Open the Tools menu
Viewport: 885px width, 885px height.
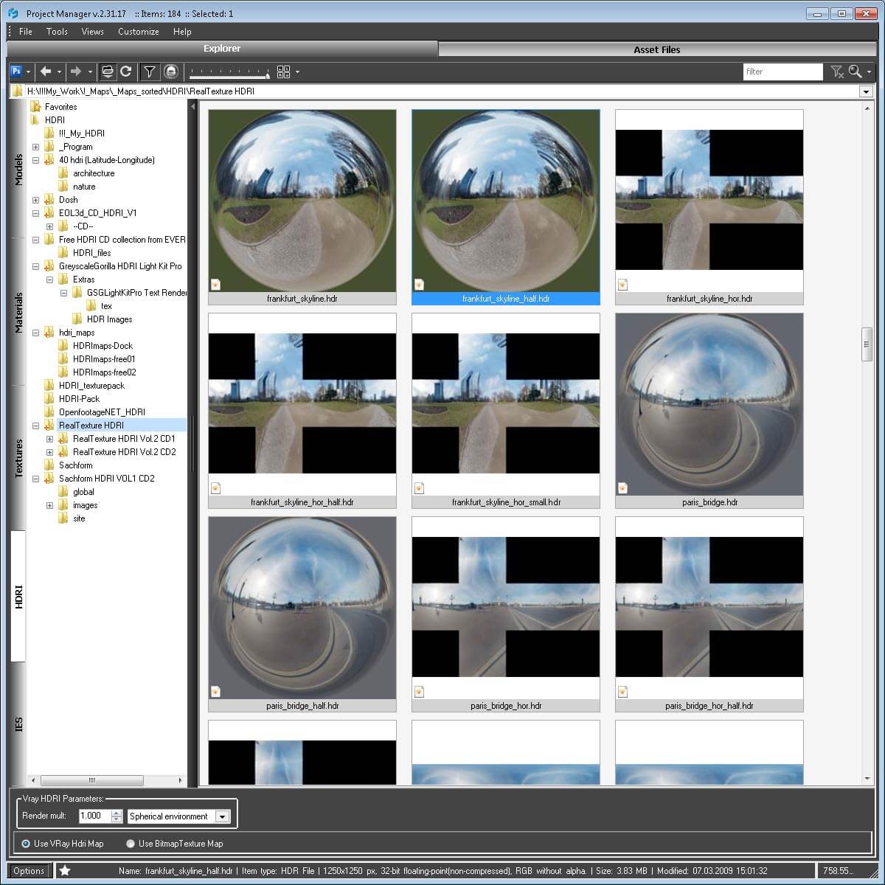[x=56, y=31]
